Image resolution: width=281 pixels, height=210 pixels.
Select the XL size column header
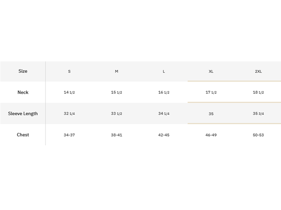point(211,71)
